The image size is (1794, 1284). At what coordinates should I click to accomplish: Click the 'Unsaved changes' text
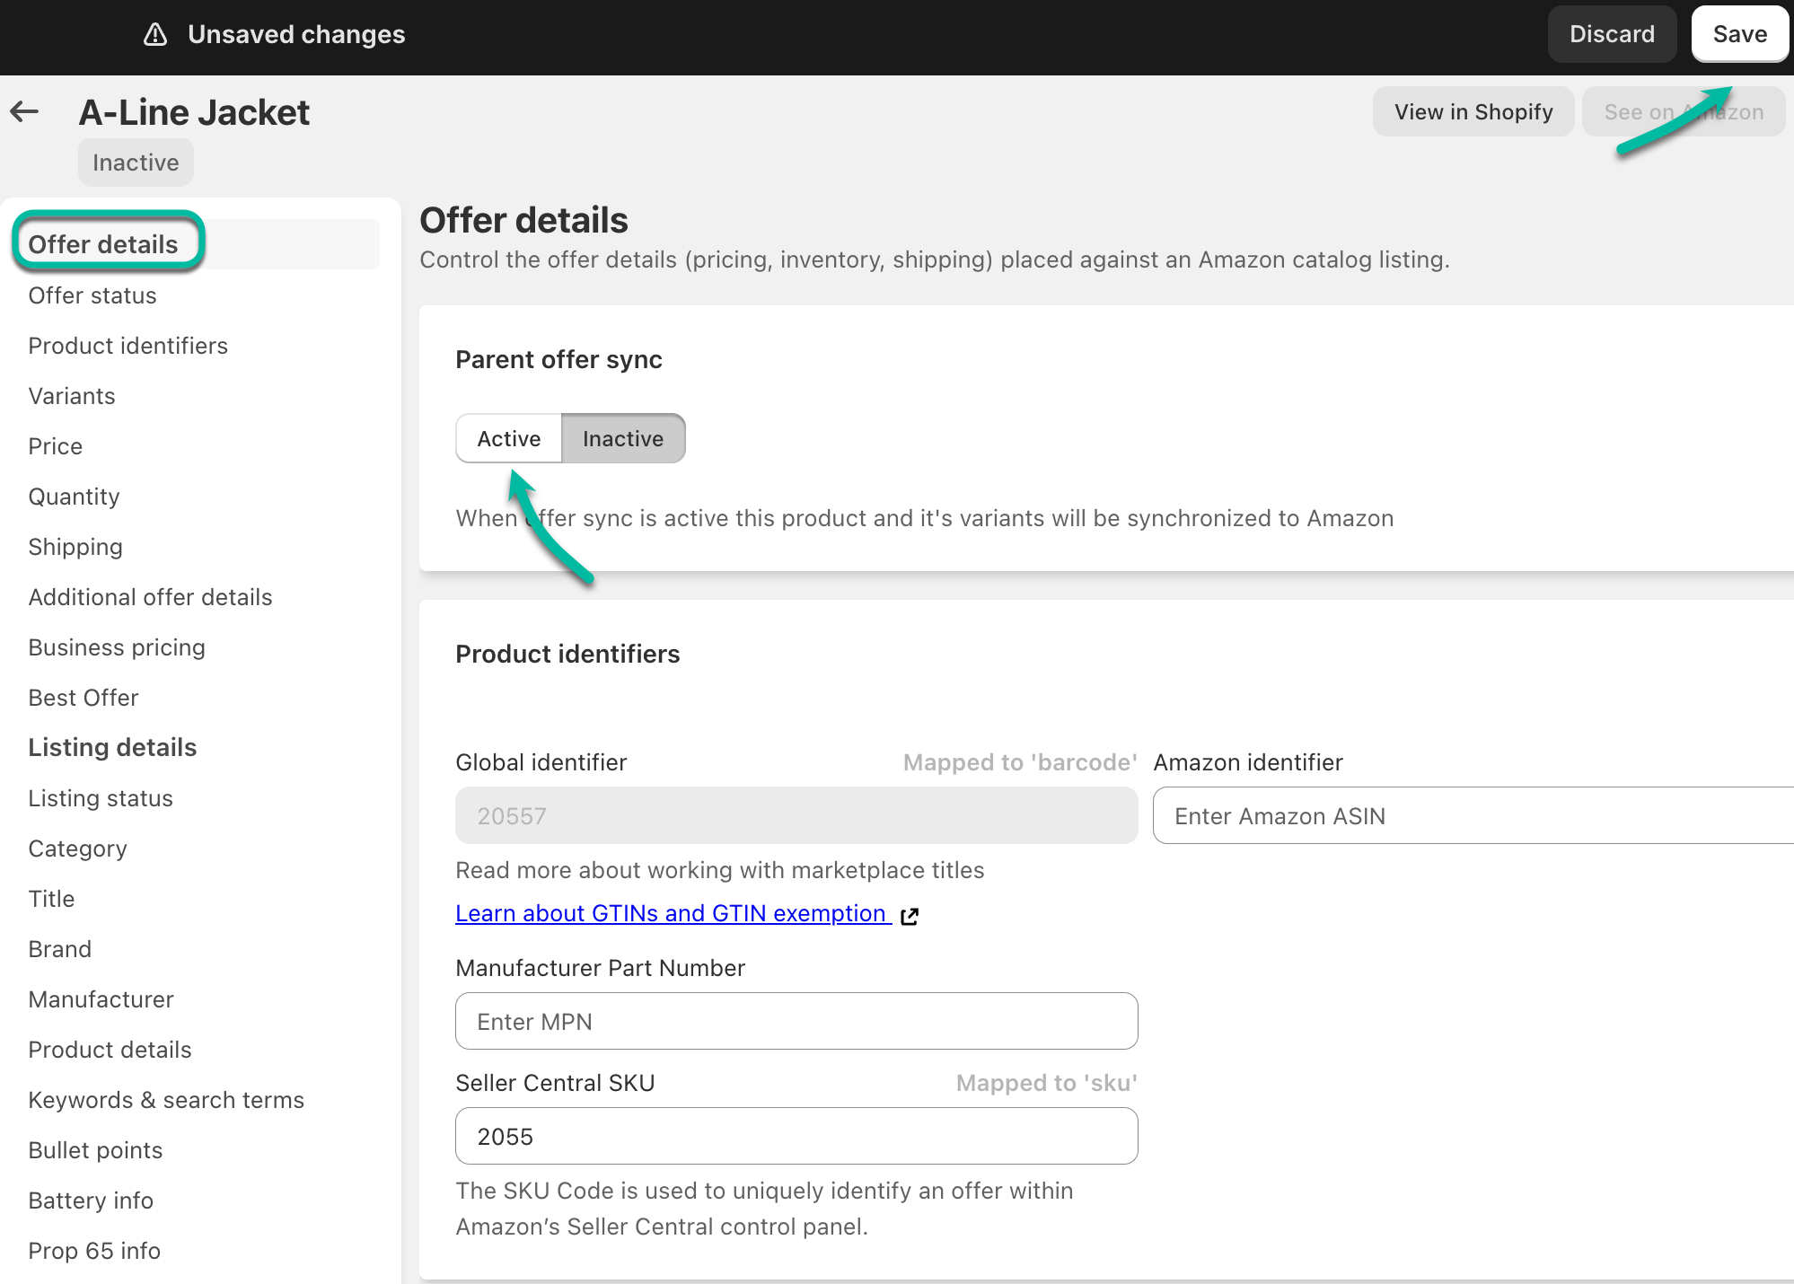[x=296, y=34]
